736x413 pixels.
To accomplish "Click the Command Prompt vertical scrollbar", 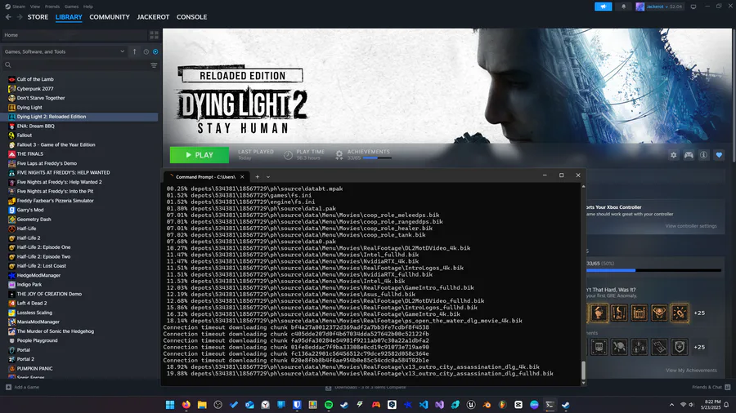I will click(x=583, y=370).
